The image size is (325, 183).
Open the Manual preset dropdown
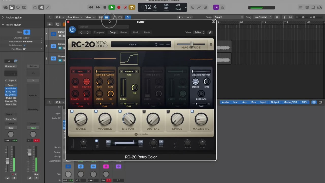tap(104, 27)
